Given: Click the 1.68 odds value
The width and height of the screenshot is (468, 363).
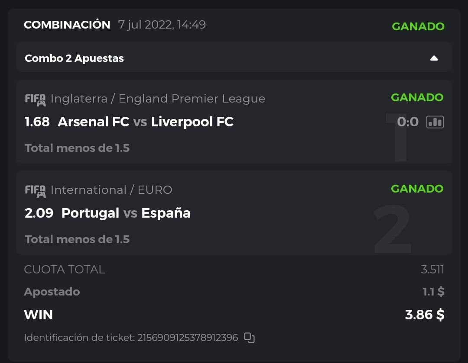Looking at the screenshot, I should (x=37, y=122).
